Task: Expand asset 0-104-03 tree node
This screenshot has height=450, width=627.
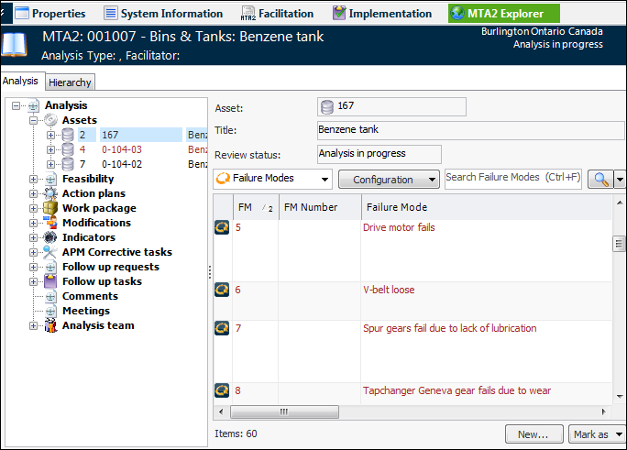Action: point(50,150)
